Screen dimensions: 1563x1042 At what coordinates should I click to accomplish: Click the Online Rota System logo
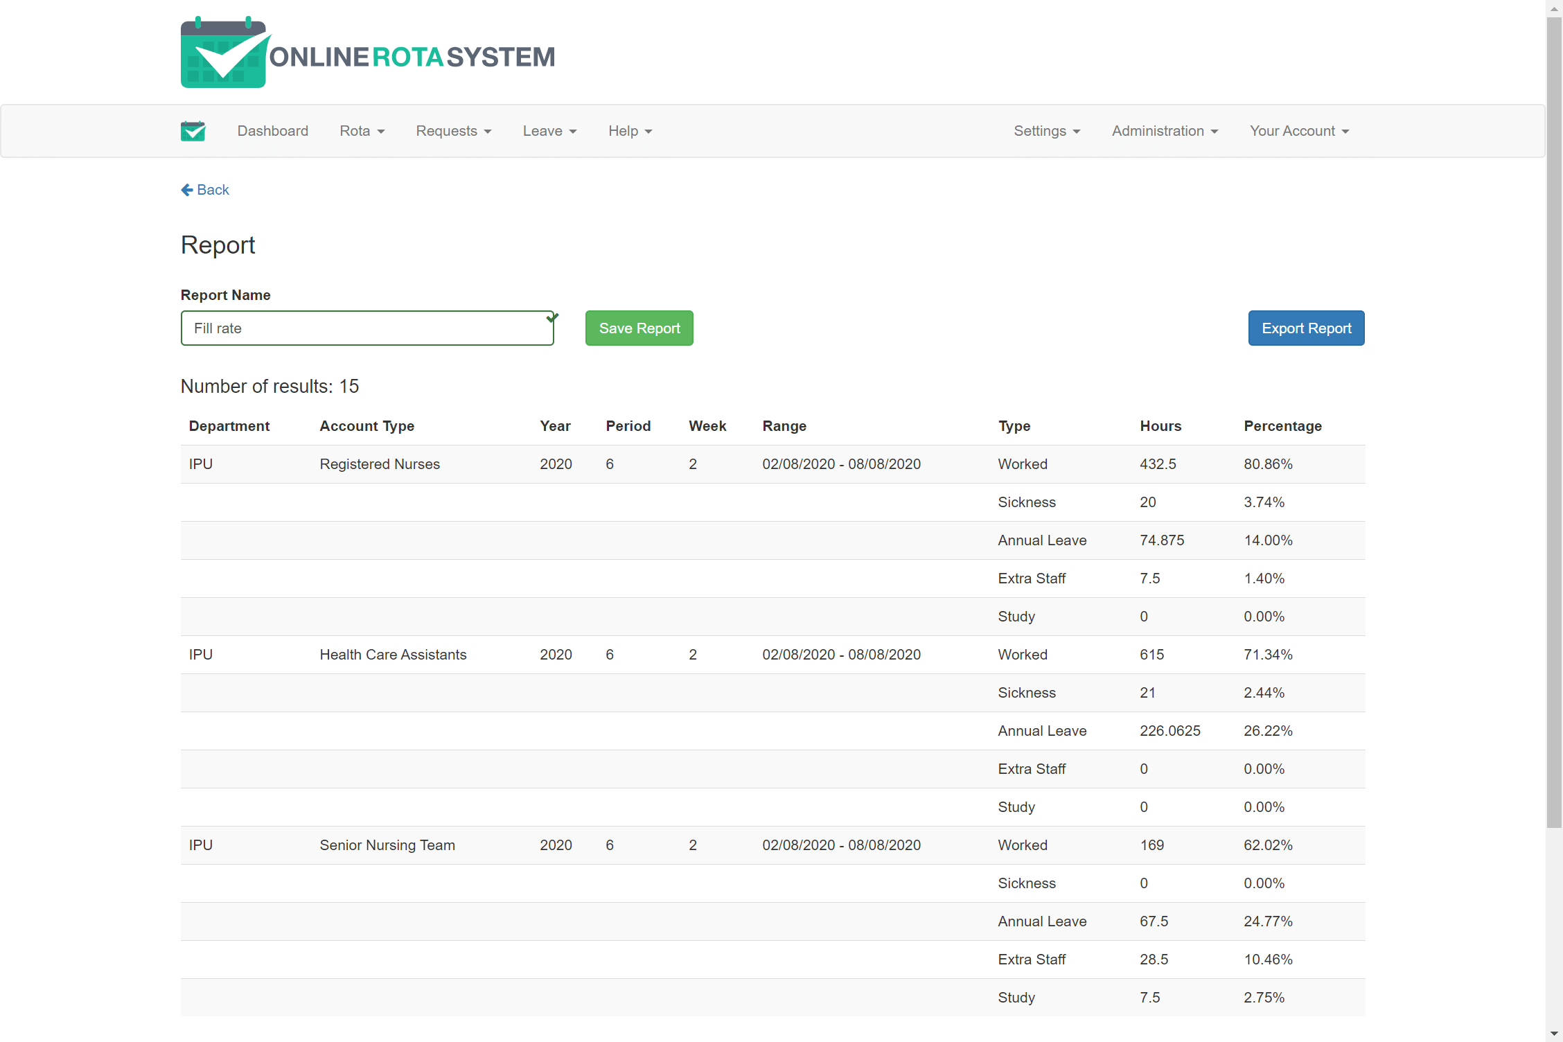[x=368, y=52]
